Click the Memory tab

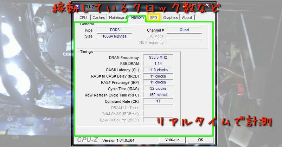click(137, 18)
